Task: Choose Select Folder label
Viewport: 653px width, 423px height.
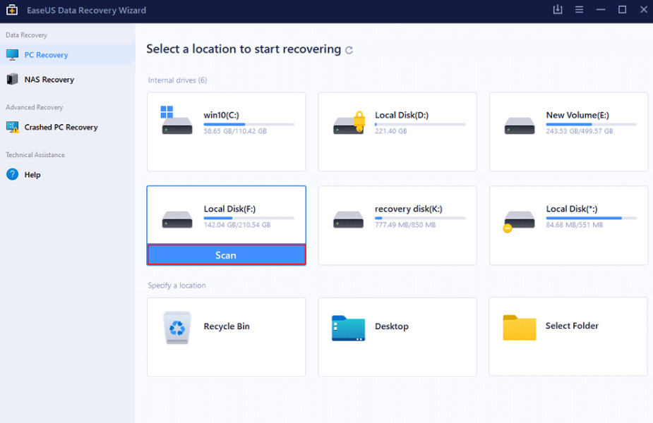Action: [x=572, y=326]
